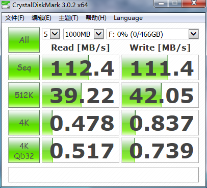
Task: Click the 512K write result 42.05
Action: [x=160, y=95]
